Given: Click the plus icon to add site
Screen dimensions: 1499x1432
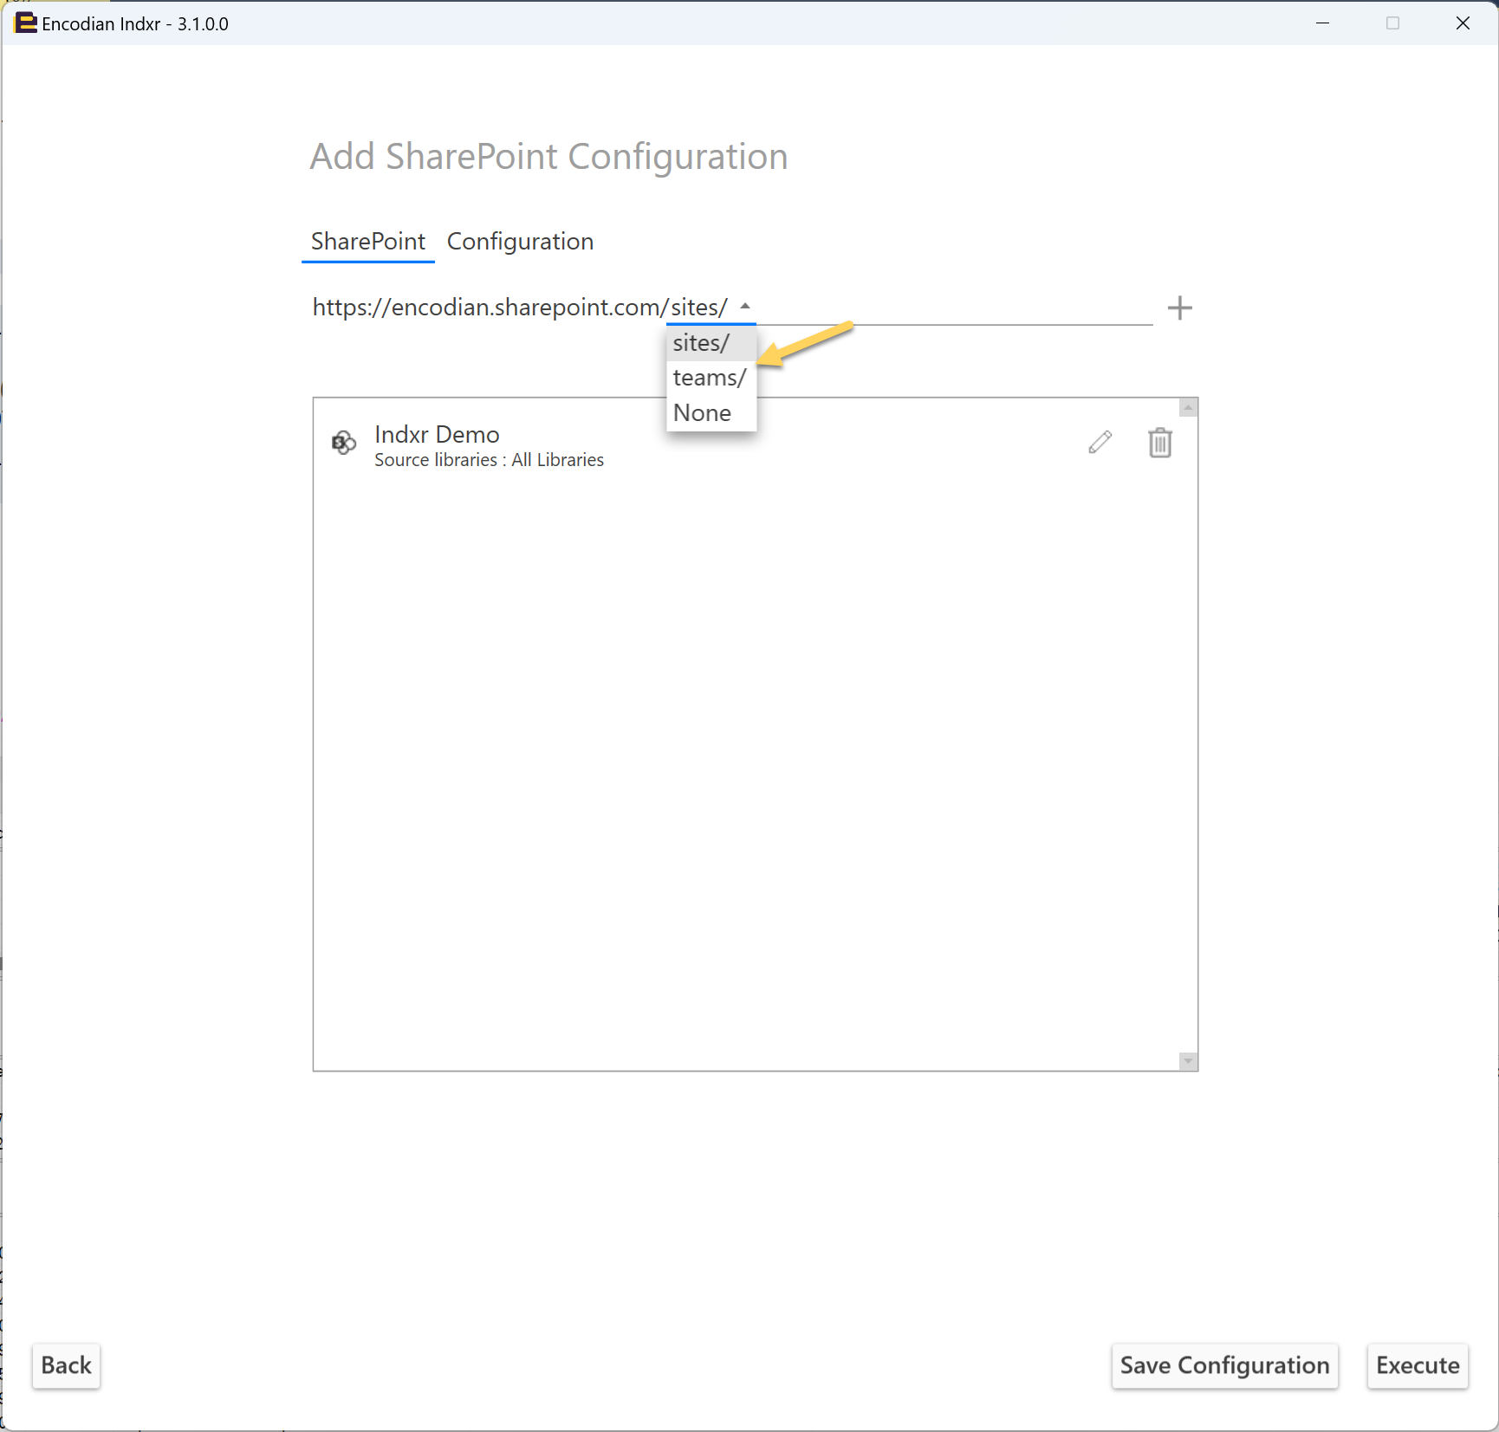Looking at the screenshot, I should [1179, 308].
